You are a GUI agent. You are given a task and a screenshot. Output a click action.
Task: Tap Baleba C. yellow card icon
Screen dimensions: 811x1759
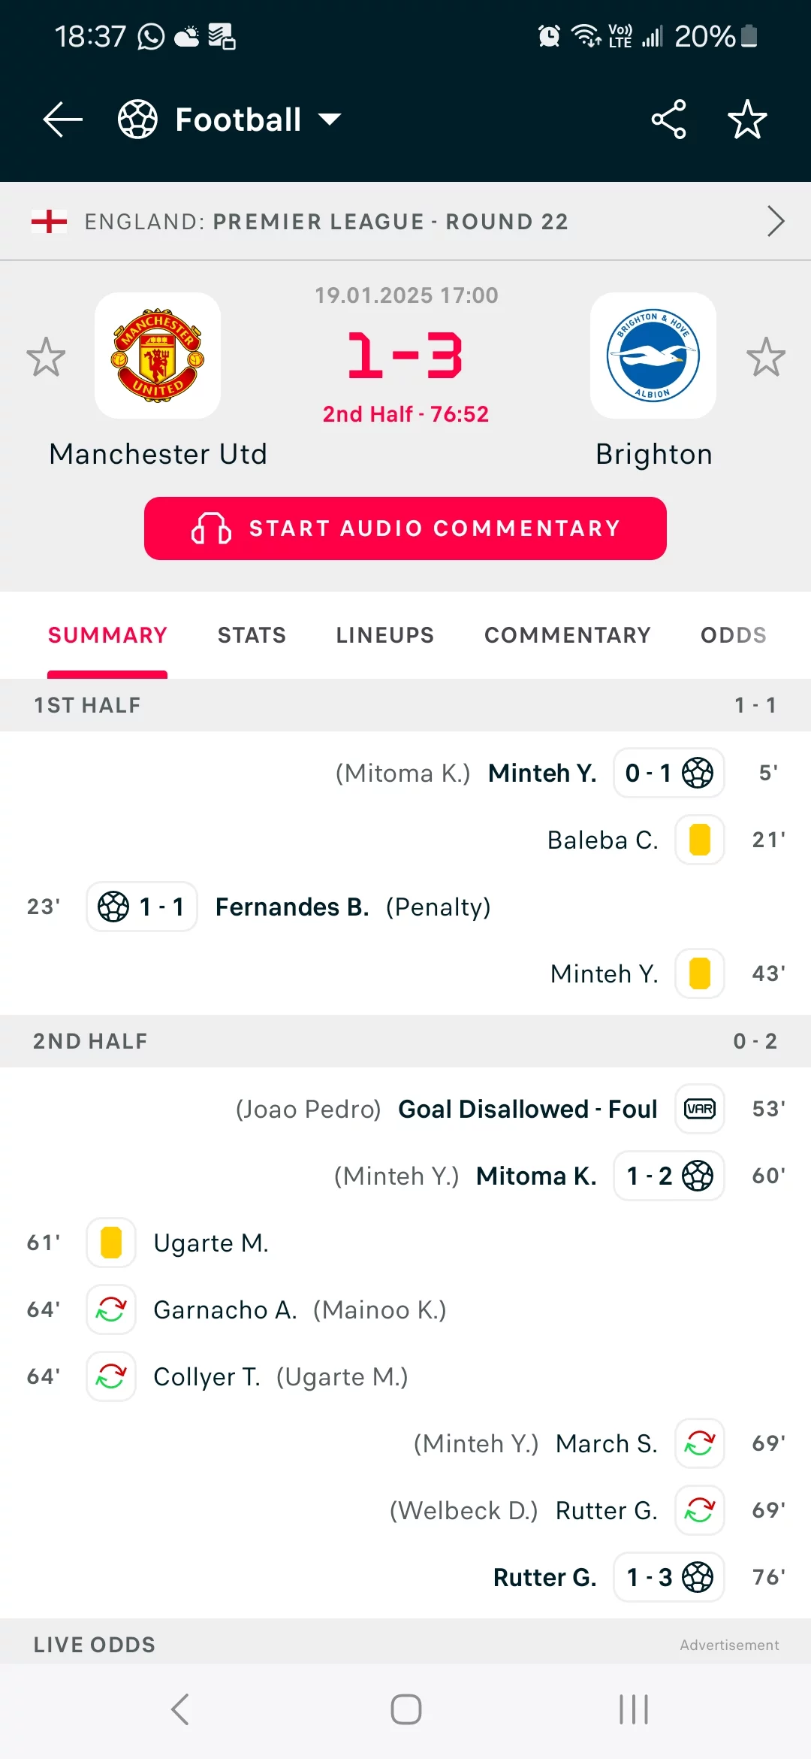(x=700, y=840)
